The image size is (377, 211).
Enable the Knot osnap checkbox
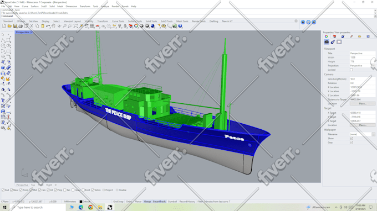click(x=83, y=190)
